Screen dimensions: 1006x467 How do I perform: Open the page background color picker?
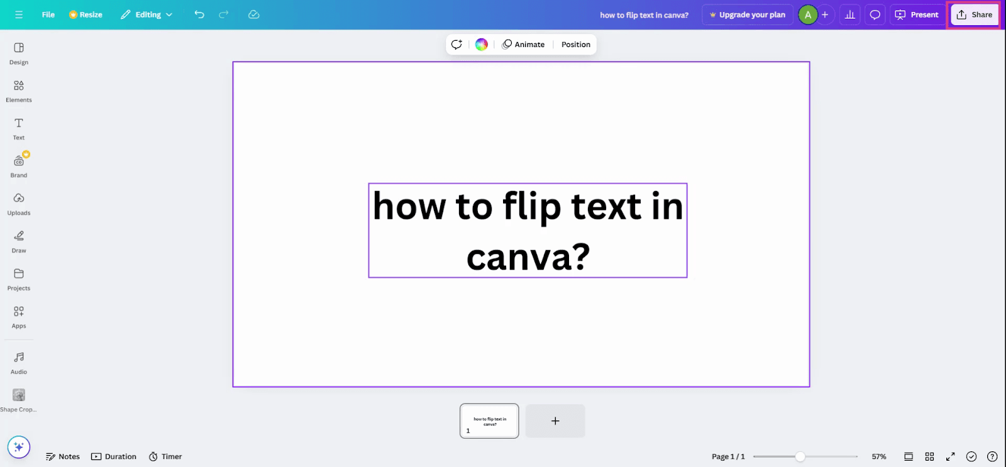(x=482, y=44)
